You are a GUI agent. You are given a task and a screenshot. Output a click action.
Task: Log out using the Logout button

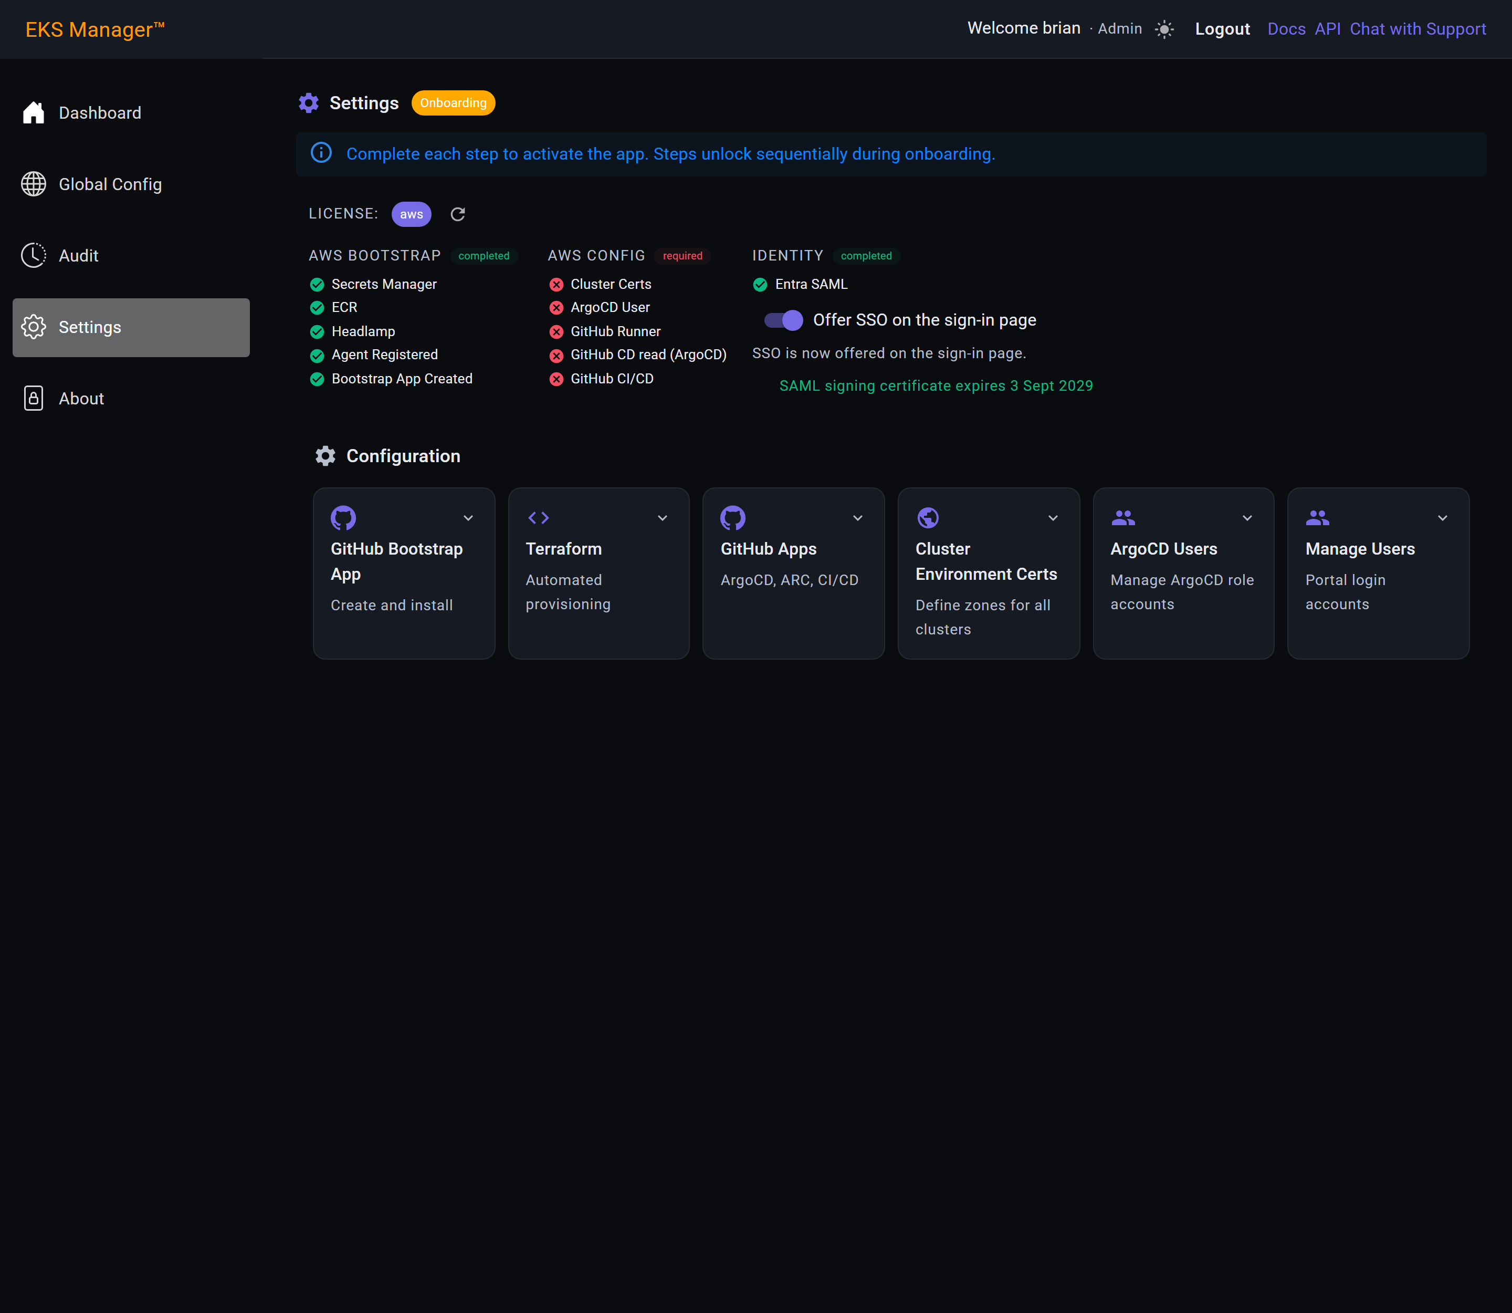click(x=1222, y=29)
